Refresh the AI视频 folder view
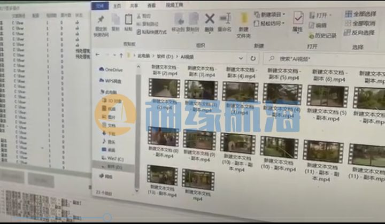 click(x=253, y=58)
